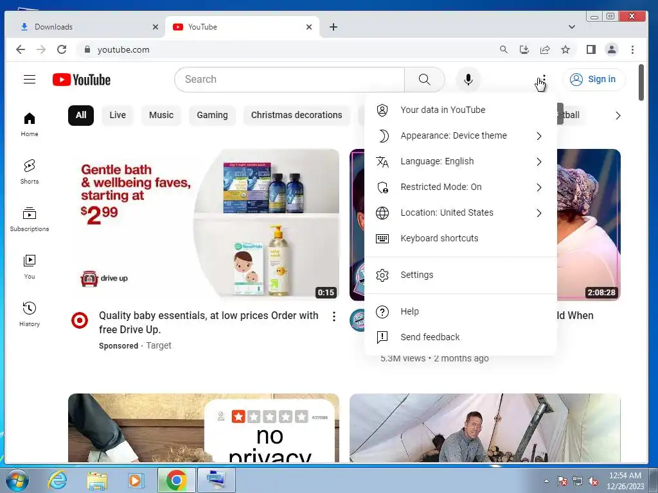Image resolution: width=658 pixels, height=493 pixels.
Task: Select Keyboard shortcuts menu item
Action: pyautogui.click(x=460, y=238)
